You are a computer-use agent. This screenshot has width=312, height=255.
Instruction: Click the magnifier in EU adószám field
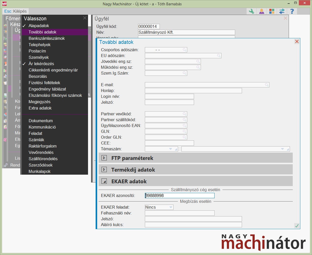pyautogui.click(x=219, y=56)
